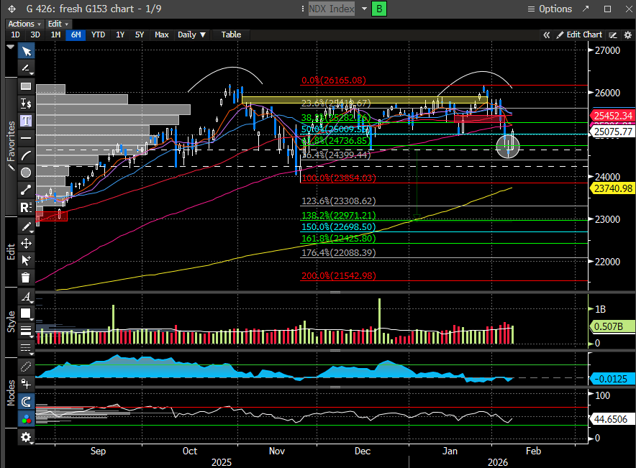Select the arrow pointer tool
The image size is (636, 468).
(26, 52)
